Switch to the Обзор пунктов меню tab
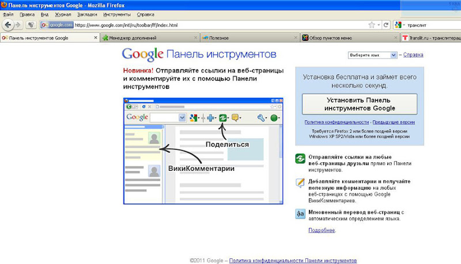This screenshot has height=264, width=461. (x=350, y=38)
